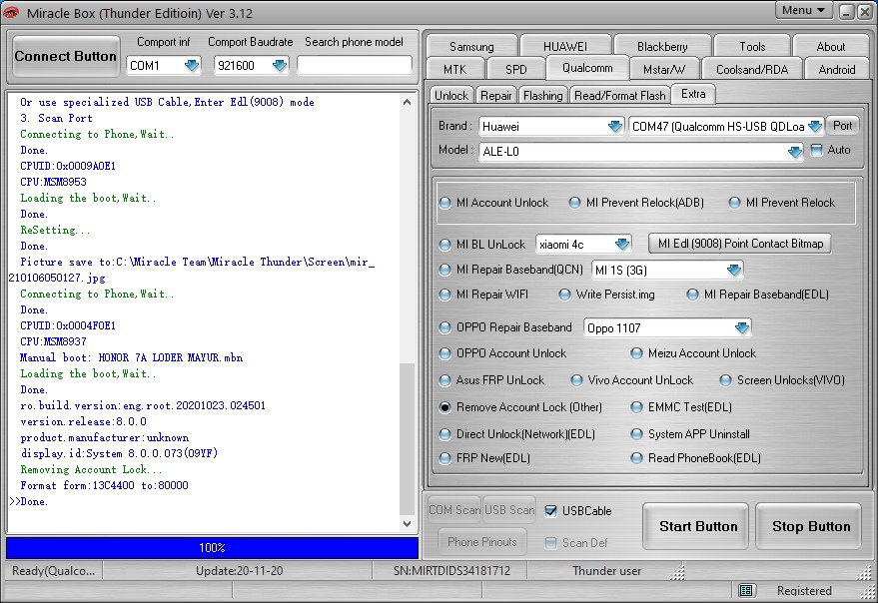The height and width of the screenshot is (603, 878).
Task: Click MI Edl (9008) Point Contact Bitmap
Action: point(740,244)
